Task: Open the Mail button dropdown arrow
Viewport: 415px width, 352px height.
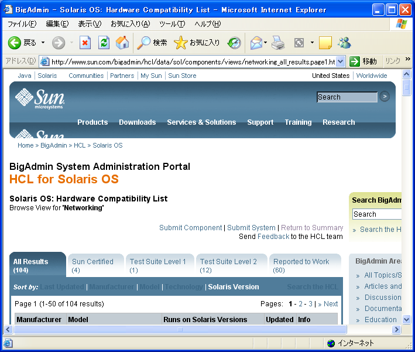Action: click(x=266, y=43)
